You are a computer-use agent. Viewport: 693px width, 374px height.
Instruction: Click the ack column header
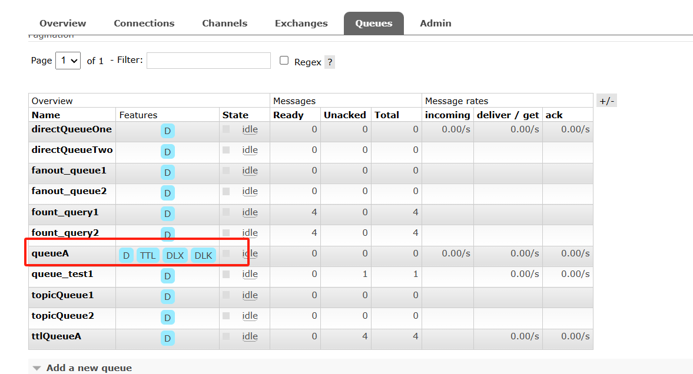click(x=554, y=115)
